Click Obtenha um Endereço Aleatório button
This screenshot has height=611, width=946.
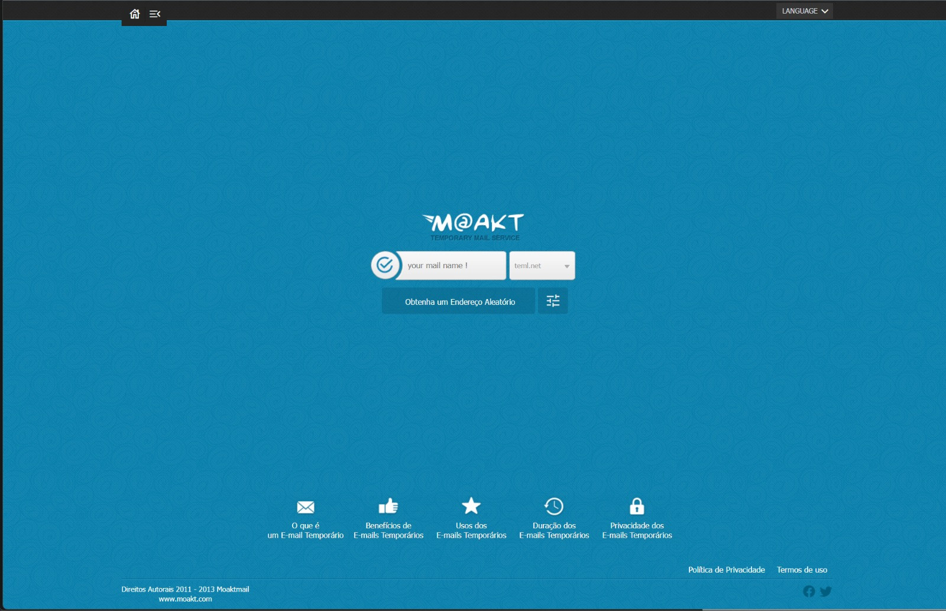[458, 301]
